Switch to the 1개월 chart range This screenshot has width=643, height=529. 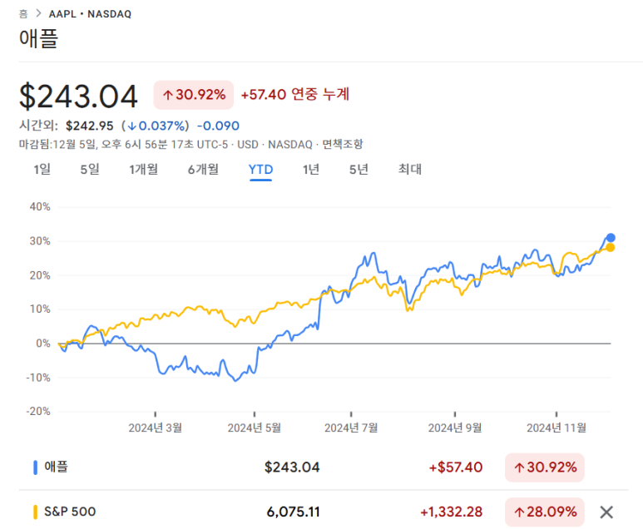tap(144, 169)
